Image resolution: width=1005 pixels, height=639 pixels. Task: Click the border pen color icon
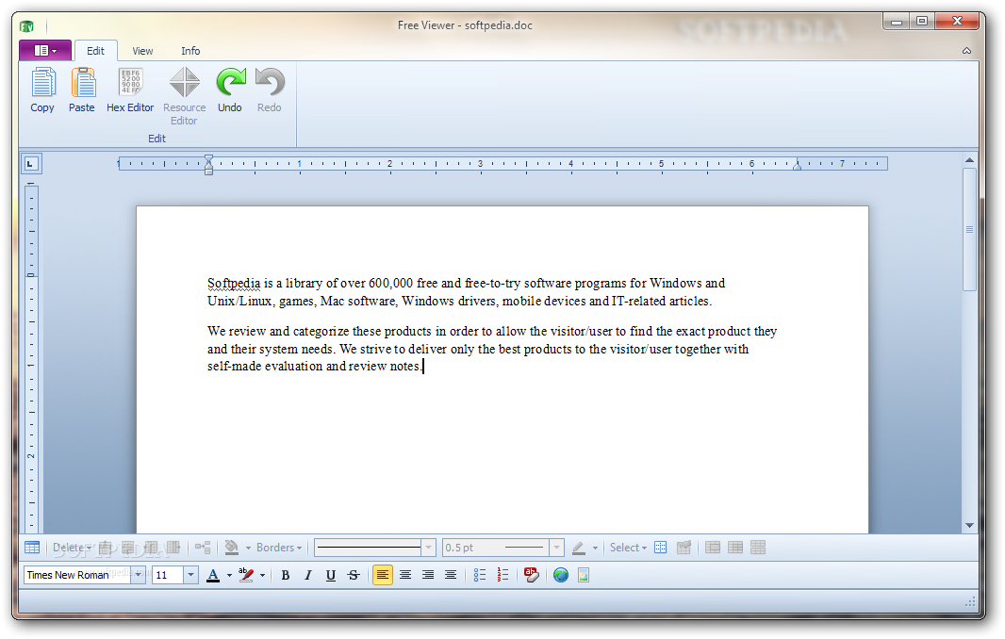[579, 548]
